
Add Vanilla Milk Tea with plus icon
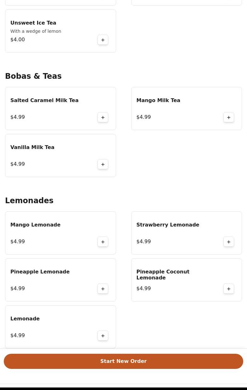coord(103,164)
